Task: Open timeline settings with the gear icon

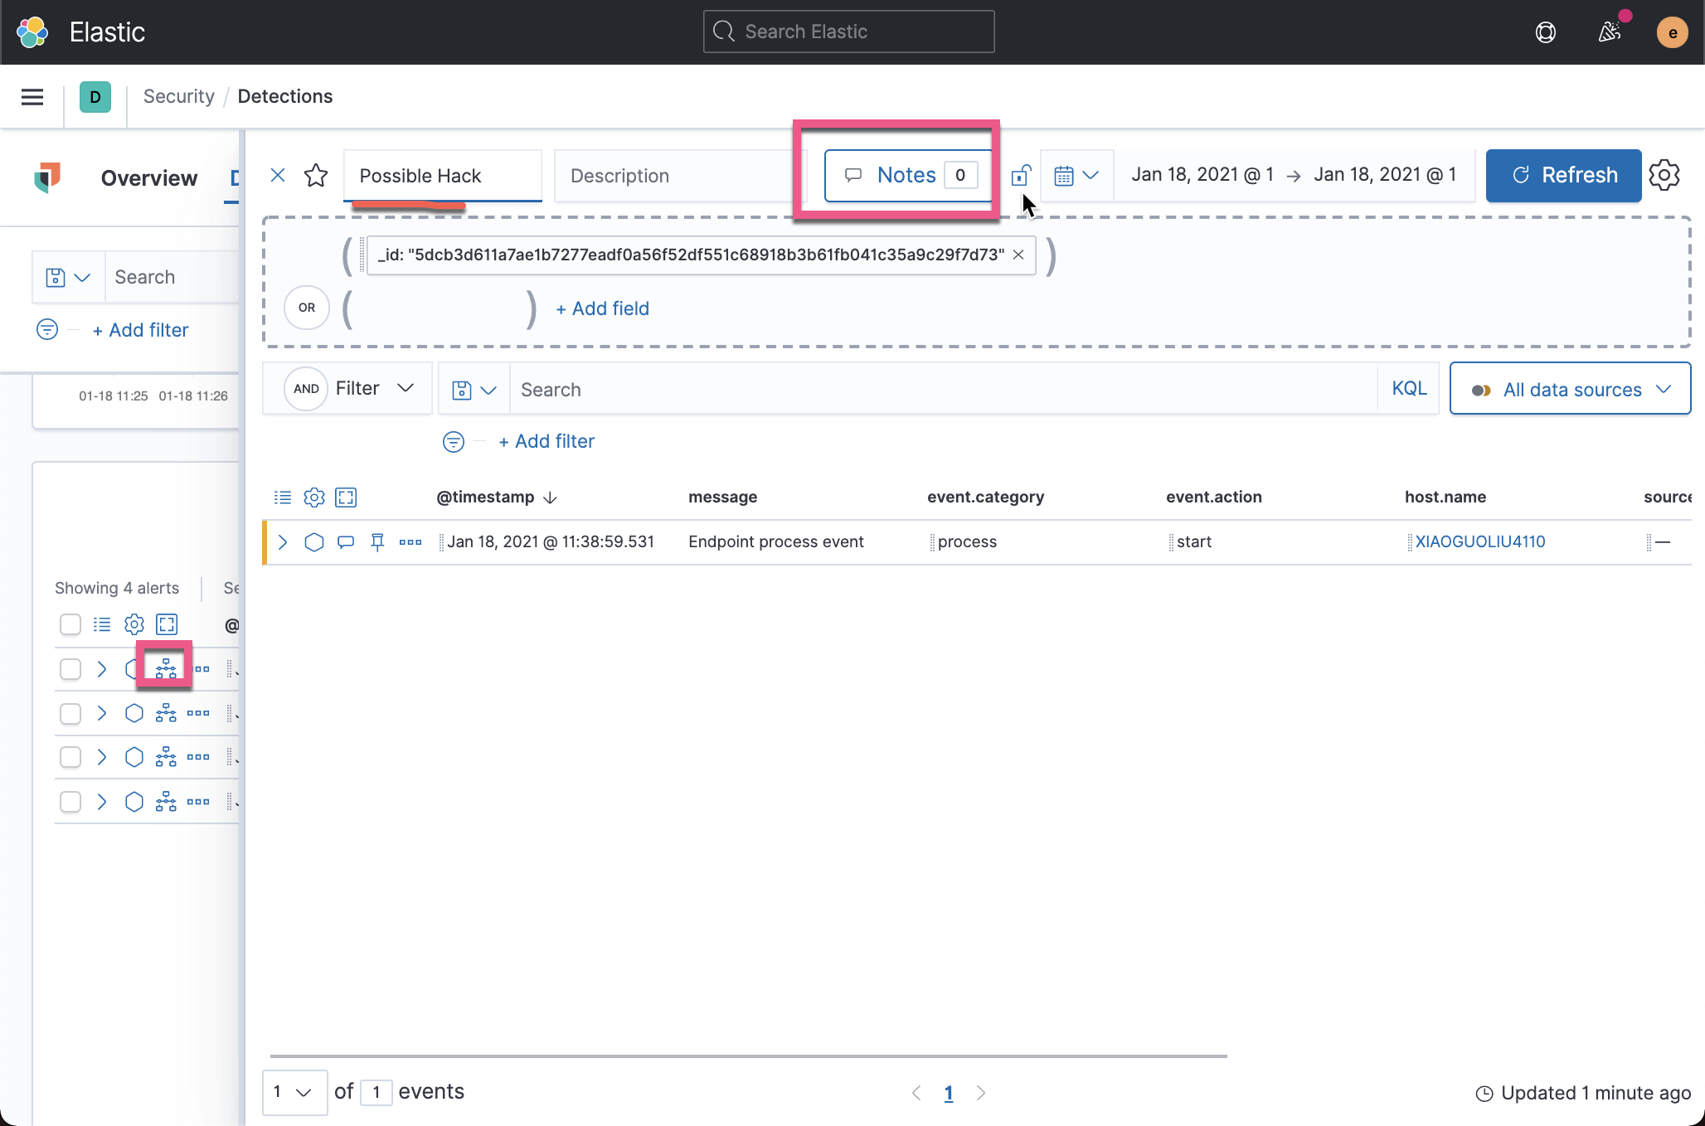Action: pos(1666,175)
